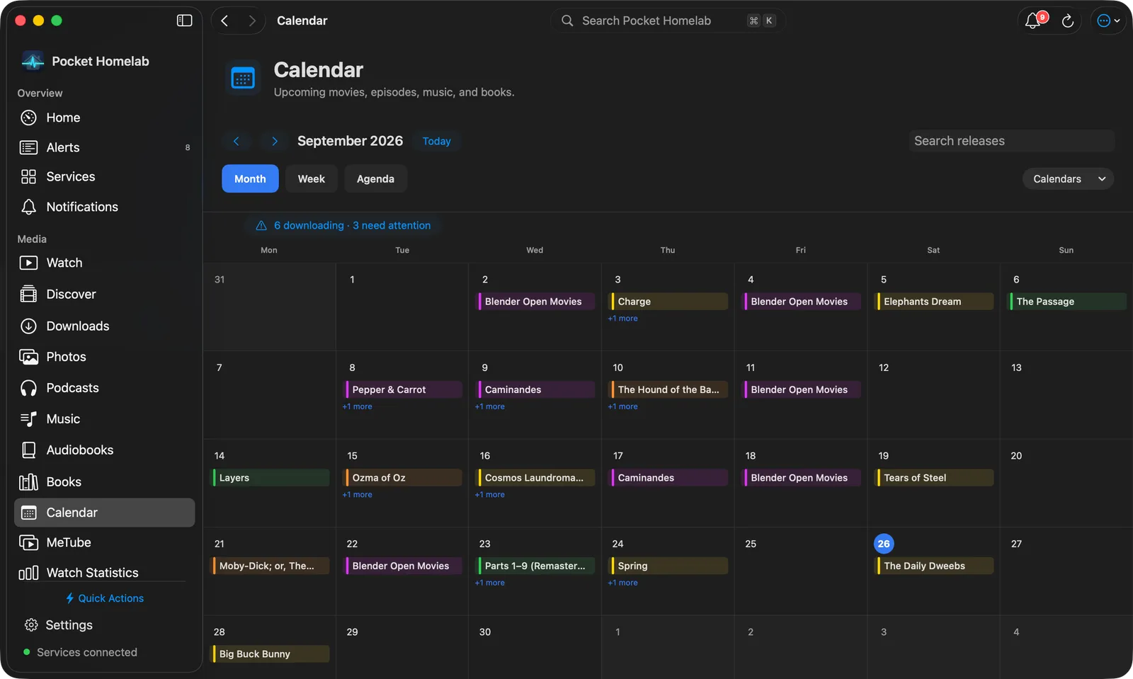
Task: Expand +1 more on September 15
Action: [357, 495]
